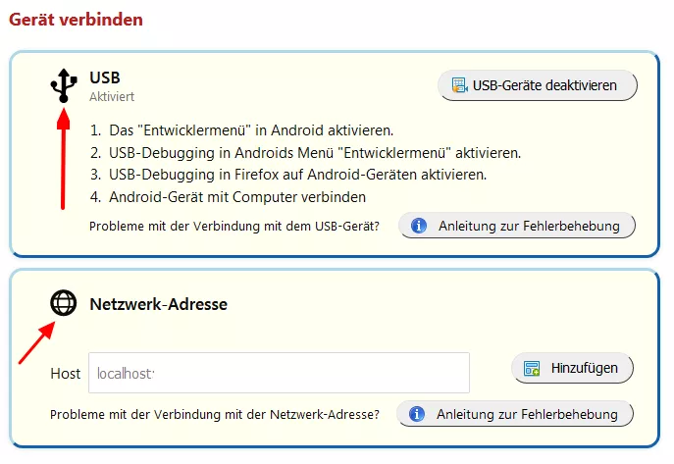The height and width of the screenshot is (464, 674).
Task: Click the Aktiviert status text under USB
Action: coord(112,97)
